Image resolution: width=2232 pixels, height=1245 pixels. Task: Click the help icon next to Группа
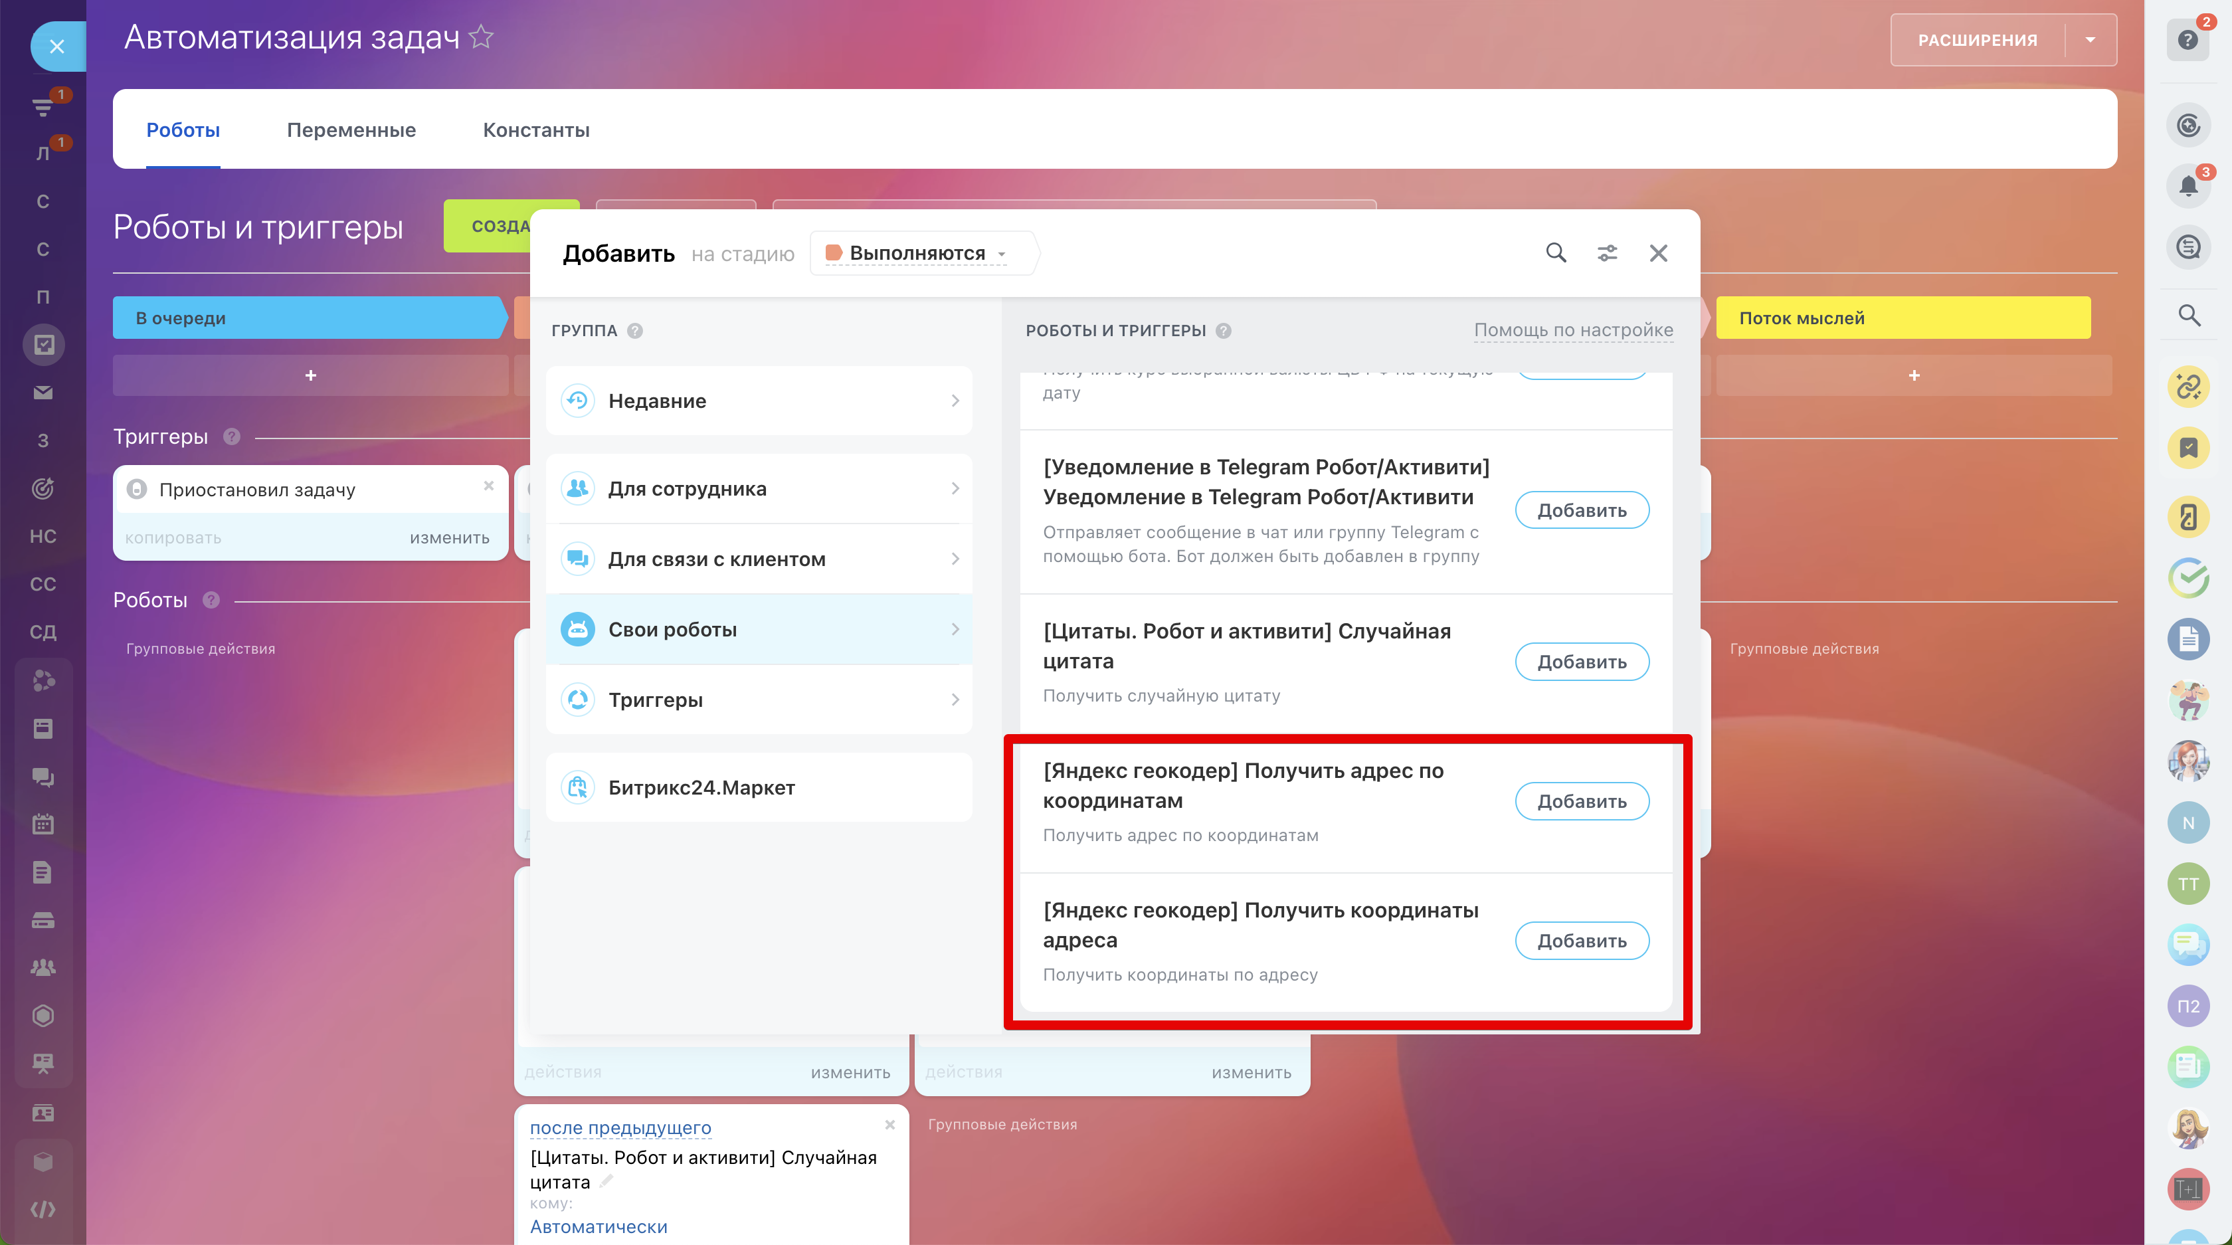coord(635,331)
